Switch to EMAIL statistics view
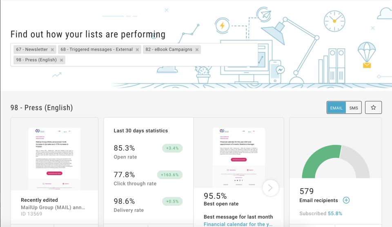The image size is (392, 227). [x=336, y=108]
